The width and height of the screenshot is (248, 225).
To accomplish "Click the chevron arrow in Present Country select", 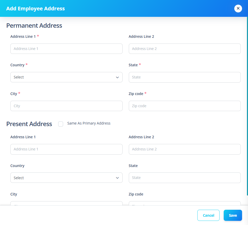I will 117,178.
